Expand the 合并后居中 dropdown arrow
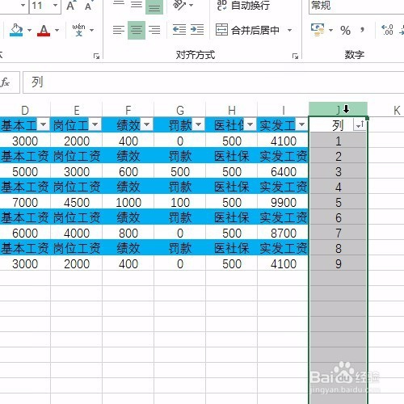404x404 pixels. [x=290, y=30]
